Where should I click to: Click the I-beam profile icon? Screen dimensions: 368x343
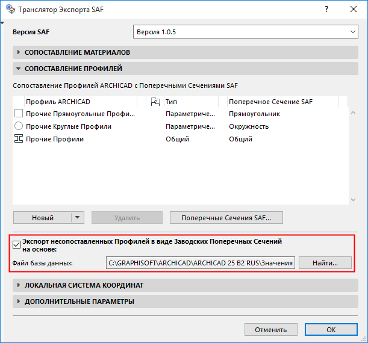tap(19, 139)
